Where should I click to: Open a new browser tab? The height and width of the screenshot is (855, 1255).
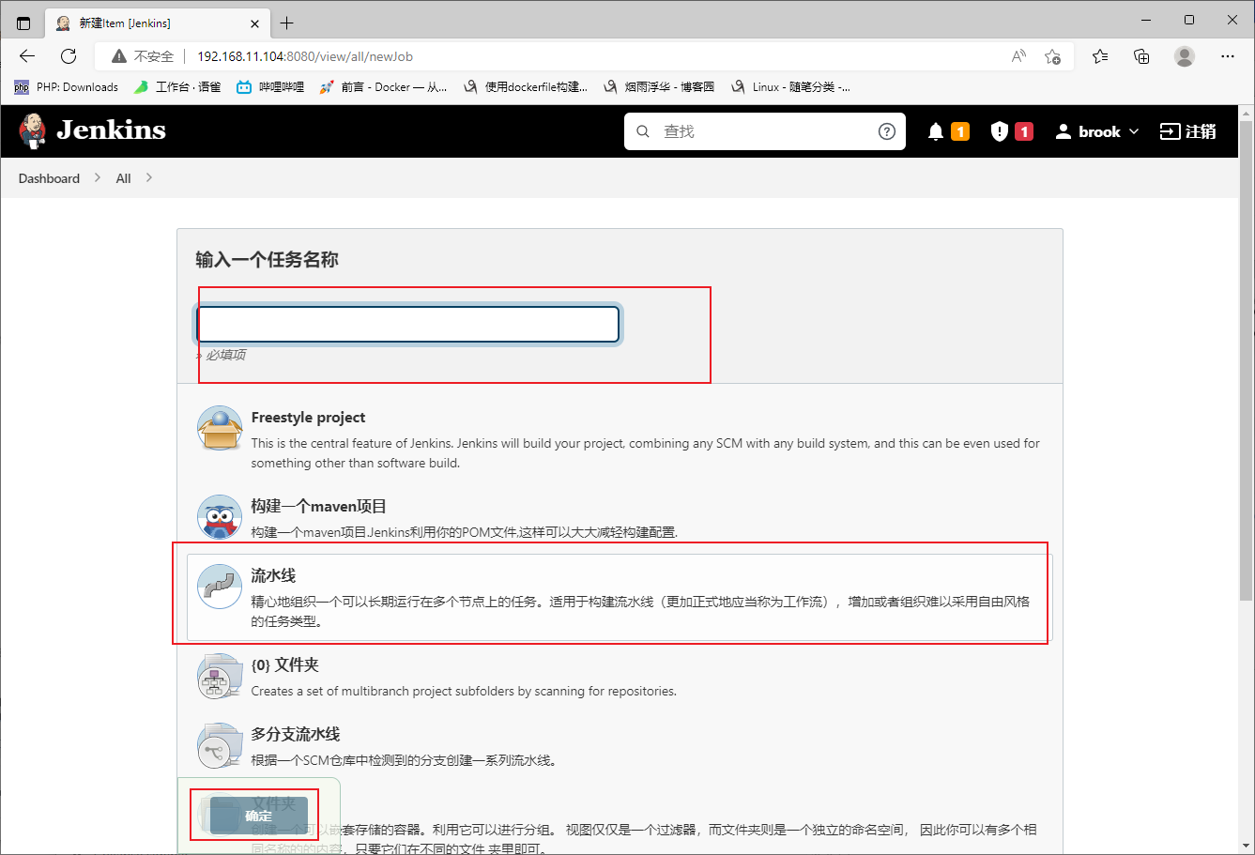pos(287,23)
